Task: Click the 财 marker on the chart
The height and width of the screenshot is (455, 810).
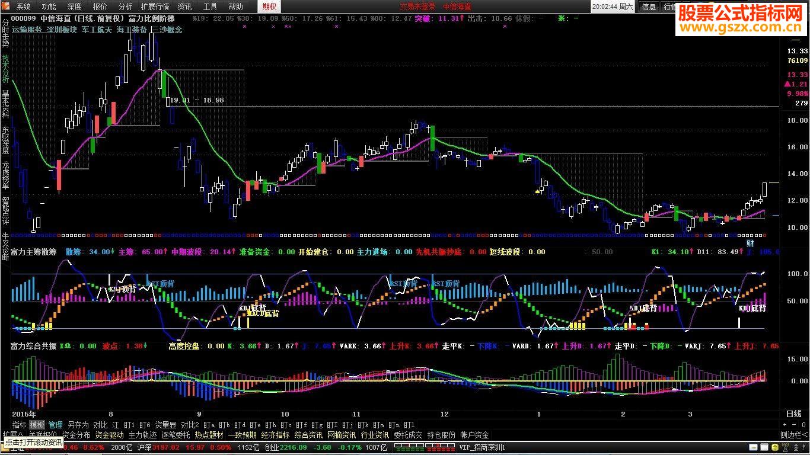Action: pyautogui.click(x=750, y=243)
